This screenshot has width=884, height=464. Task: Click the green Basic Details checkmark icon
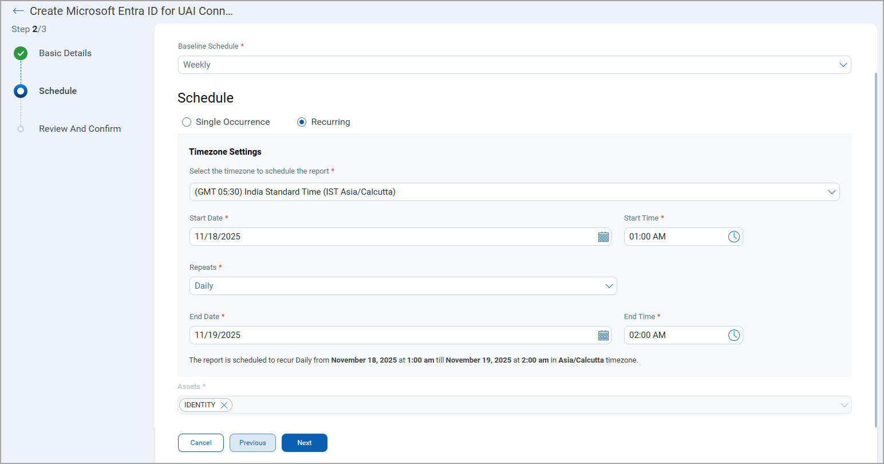21,53
